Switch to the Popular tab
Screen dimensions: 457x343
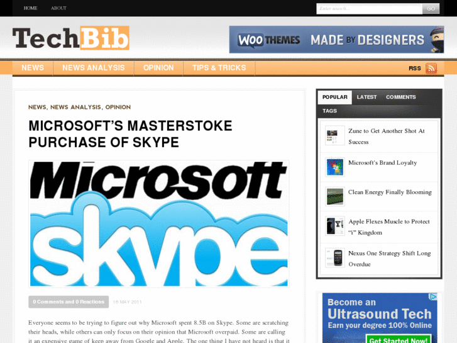[x=335, y=97]
